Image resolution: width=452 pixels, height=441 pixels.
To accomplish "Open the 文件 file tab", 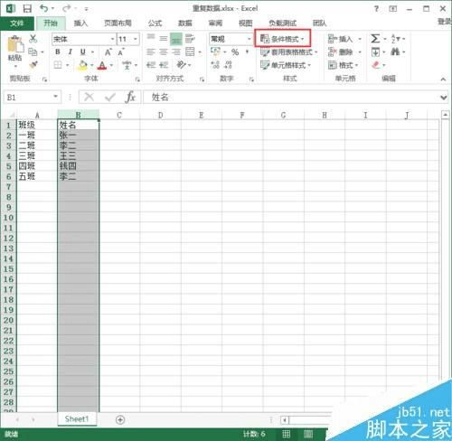I will 17,23.
